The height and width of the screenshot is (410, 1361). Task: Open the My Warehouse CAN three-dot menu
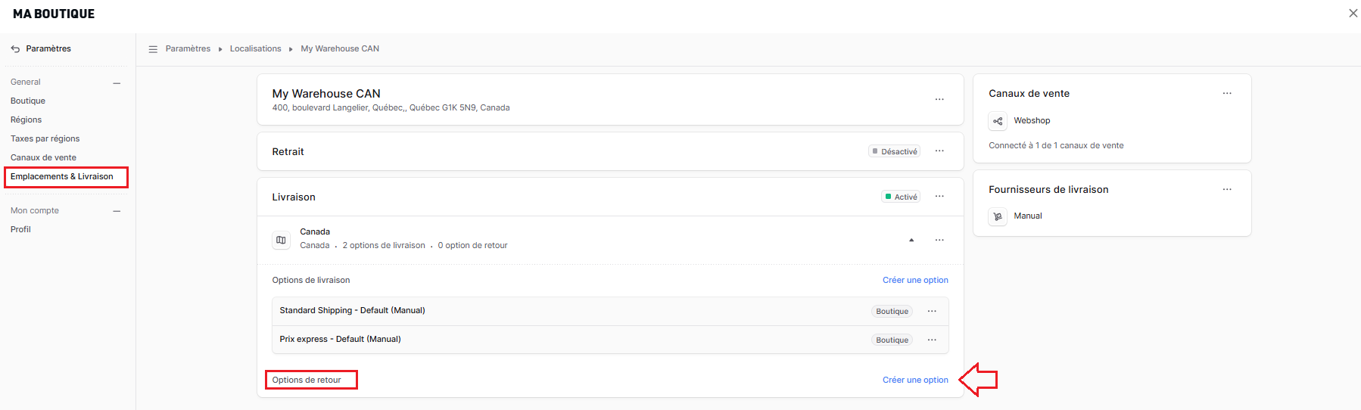(x=939, y=99)
